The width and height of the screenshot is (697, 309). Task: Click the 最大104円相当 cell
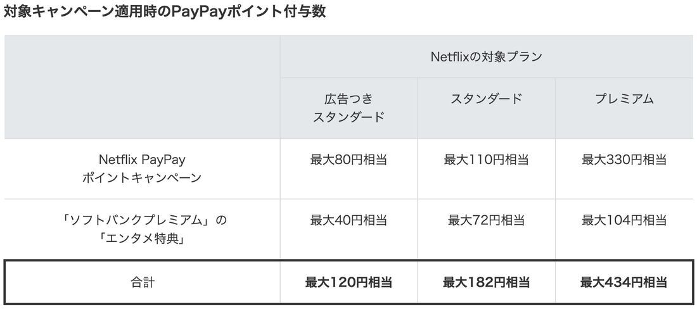[624, 220]
